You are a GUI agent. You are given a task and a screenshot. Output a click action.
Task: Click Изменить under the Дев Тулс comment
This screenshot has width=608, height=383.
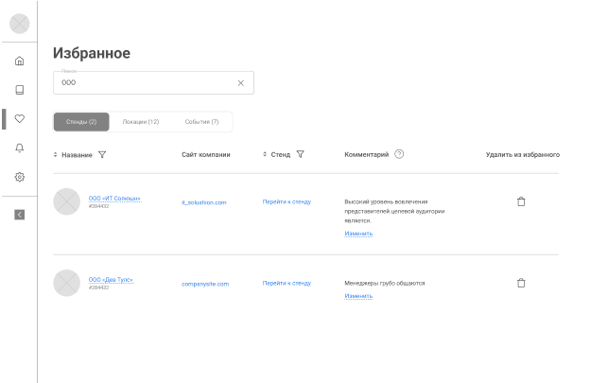click(x=358, y=296)
